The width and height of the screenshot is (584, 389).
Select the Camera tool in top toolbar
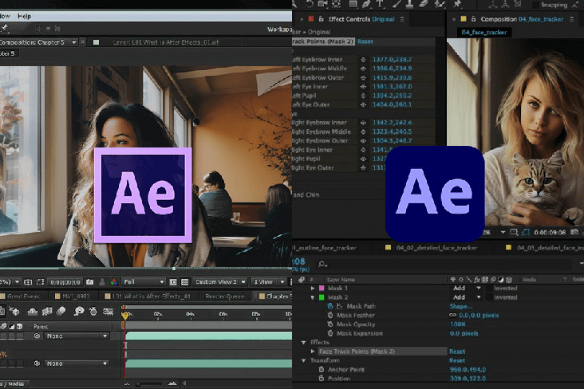[322, 4]
